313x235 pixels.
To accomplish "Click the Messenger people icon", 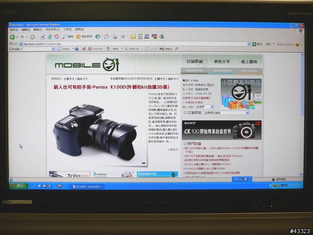I will tap(161, 36).
